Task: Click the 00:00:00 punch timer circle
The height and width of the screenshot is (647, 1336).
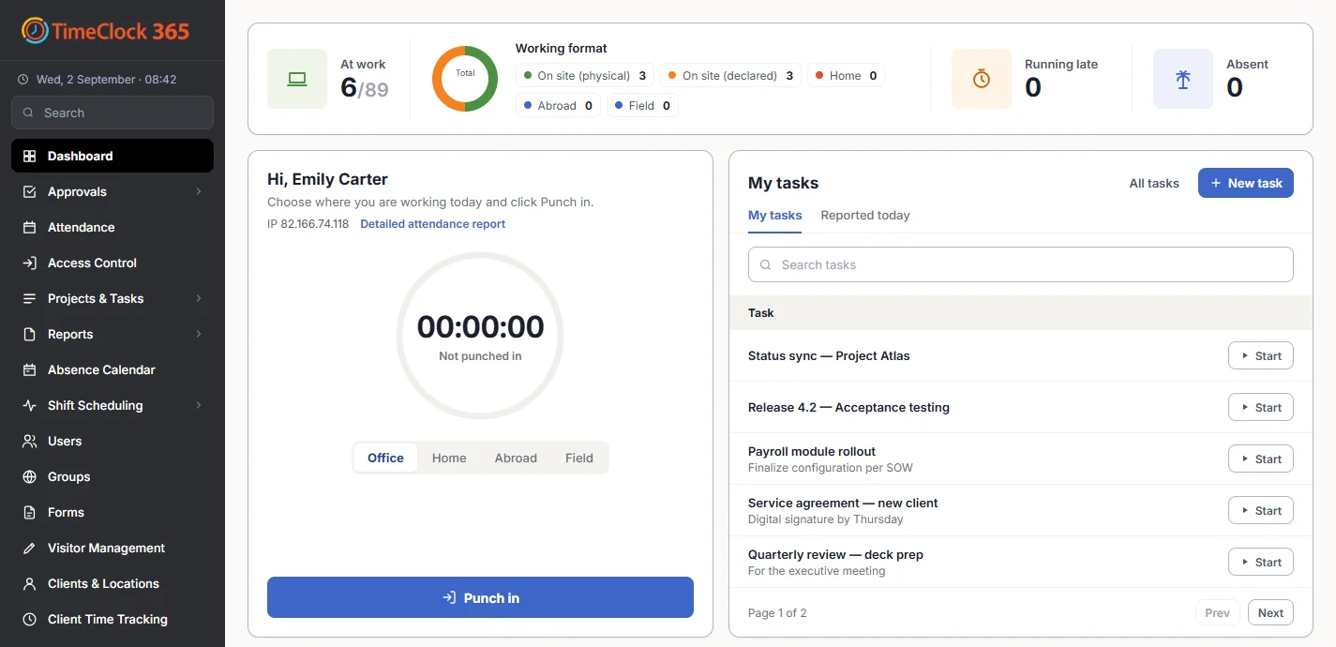Action: [x=480, y=336]
